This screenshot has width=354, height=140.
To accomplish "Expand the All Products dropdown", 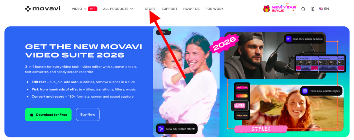I will 118,9.
